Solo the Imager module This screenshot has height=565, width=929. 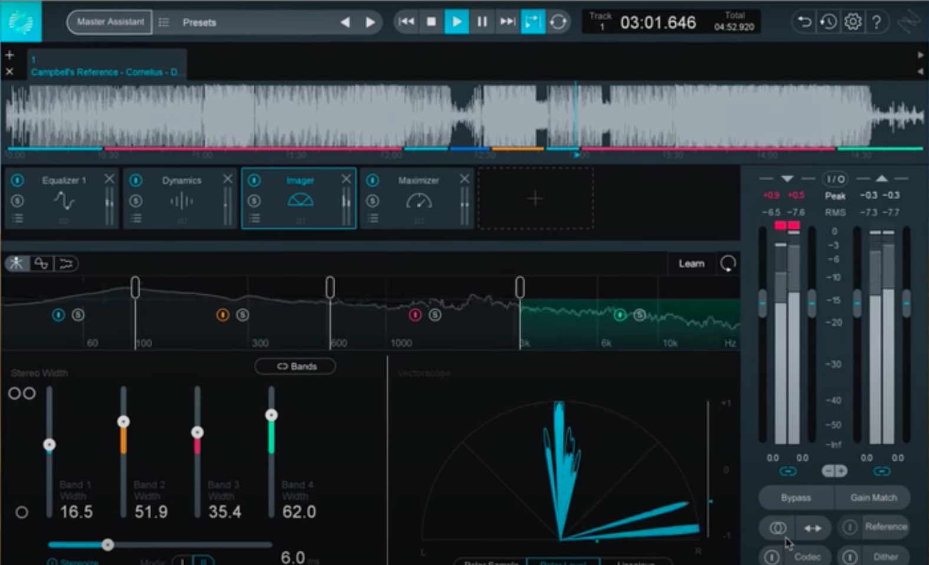[254, 201]
